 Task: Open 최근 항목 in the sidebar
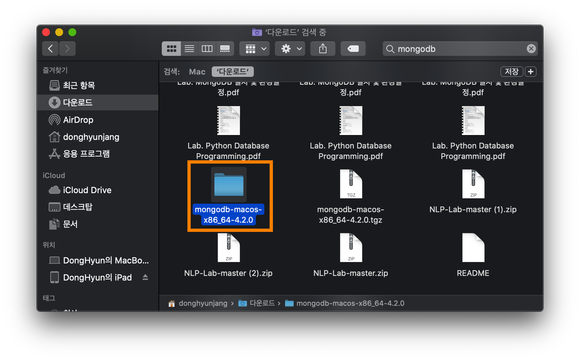tap(98, 85)
